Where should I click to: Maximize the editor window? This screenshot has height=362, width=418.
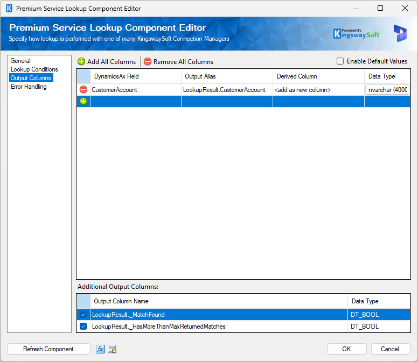380,8
